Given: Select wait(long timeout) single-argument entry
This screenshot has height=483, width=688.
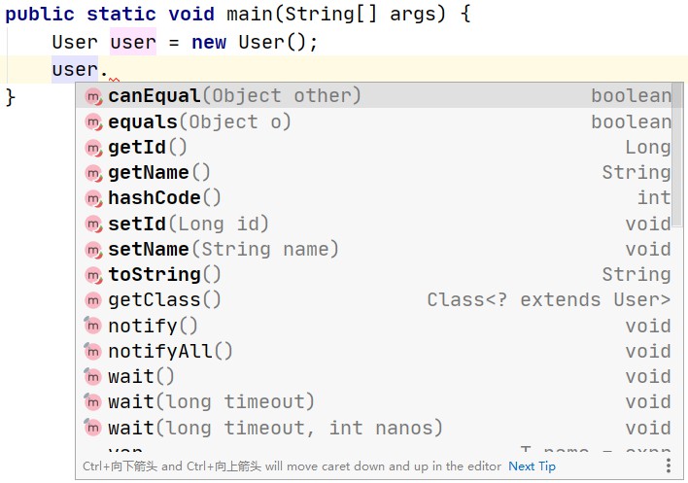Looking at the screenshot, I should point(212,402).
